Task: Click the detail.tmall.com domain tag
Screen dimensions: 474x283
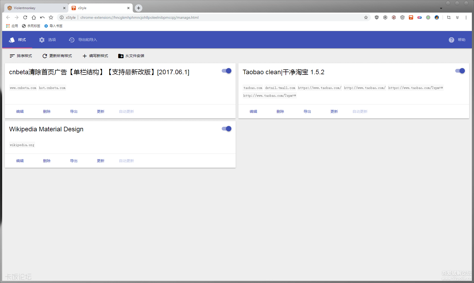Action: (x=280, y=88)
